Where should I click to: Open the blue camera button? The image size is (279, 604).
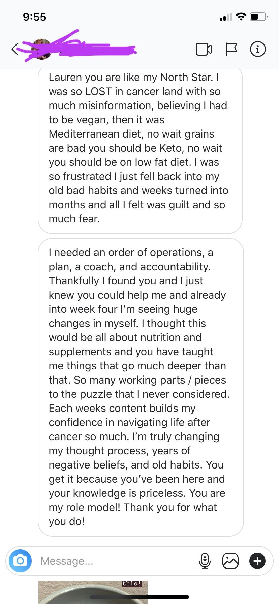pyautogui.click(x=20, y=561)
